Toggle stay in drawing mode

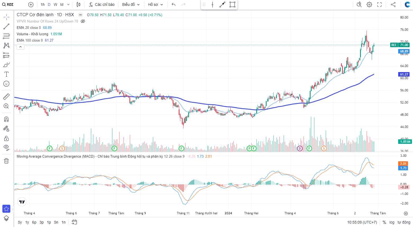[6, 129]
